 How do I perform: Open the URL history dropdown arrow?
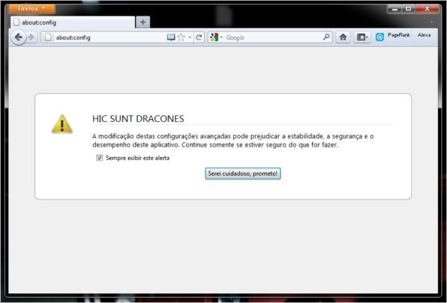point(189,37)
